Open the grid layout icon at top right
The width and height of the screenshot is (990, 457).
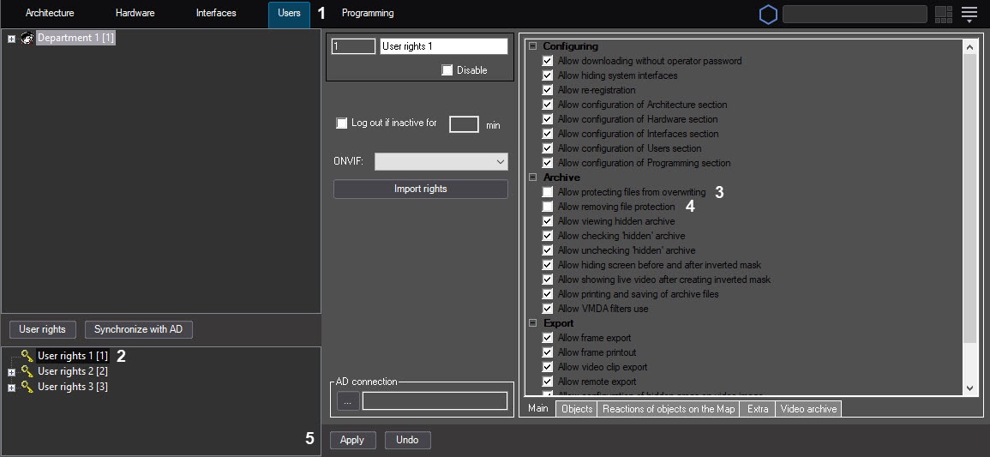click(x=943, y=15)
